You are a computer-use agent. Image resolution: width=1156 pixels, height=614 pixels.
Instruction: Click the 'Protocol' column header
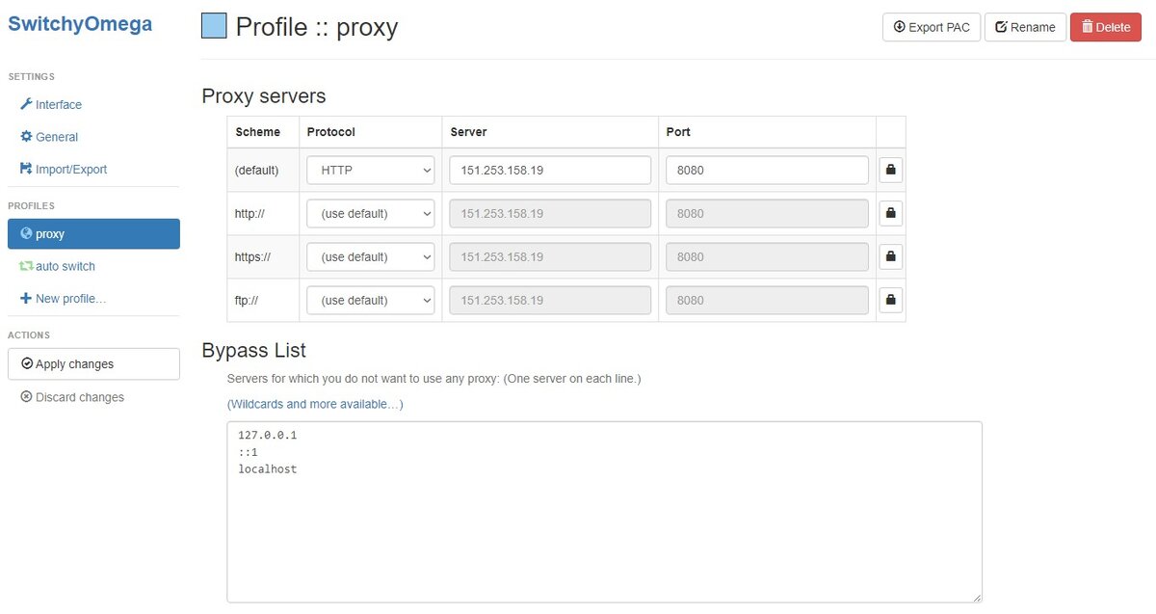point(330,132)
